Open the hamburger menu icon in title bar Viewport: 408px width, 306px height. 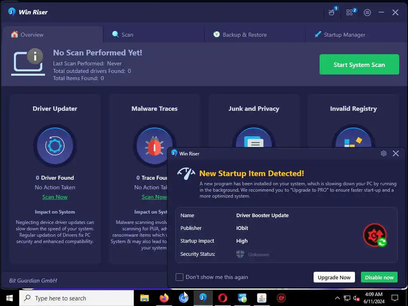[x=367, y=12]
